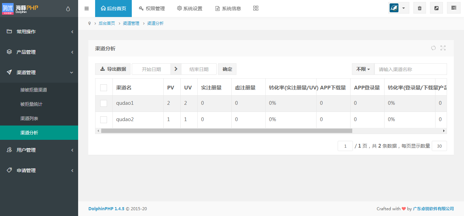Open the dolphin avatar user dropdown
Screen dimensions: 464x216
pos(398,8)
